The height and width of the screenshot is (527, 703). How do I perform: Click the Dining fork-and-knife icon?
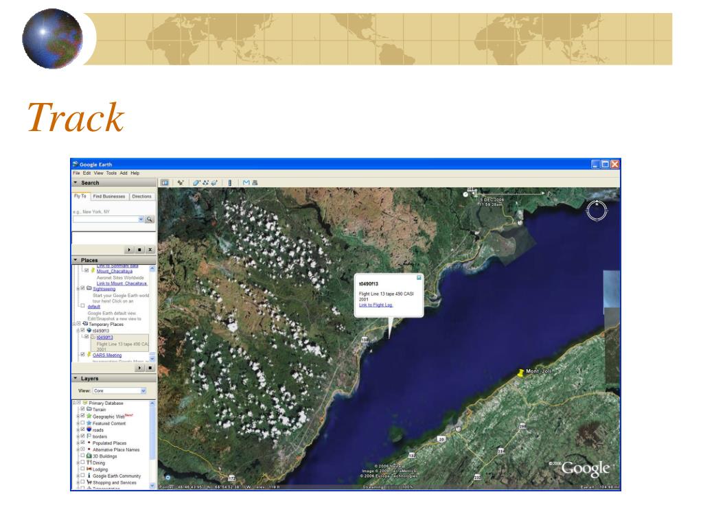(89, 462)
